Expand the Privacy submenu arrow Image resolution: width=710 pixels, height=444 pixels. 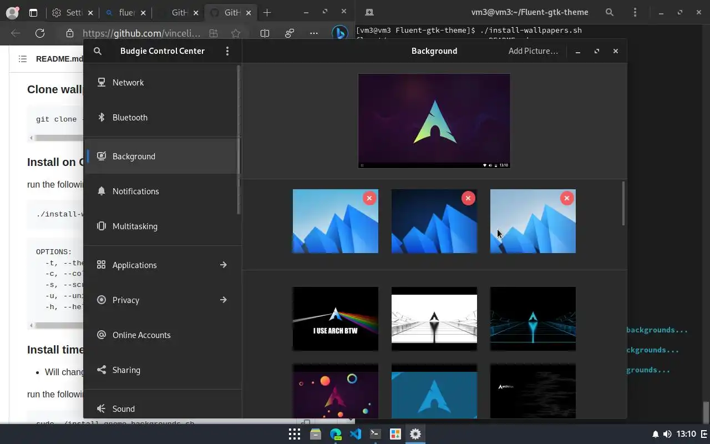(223, 300)
